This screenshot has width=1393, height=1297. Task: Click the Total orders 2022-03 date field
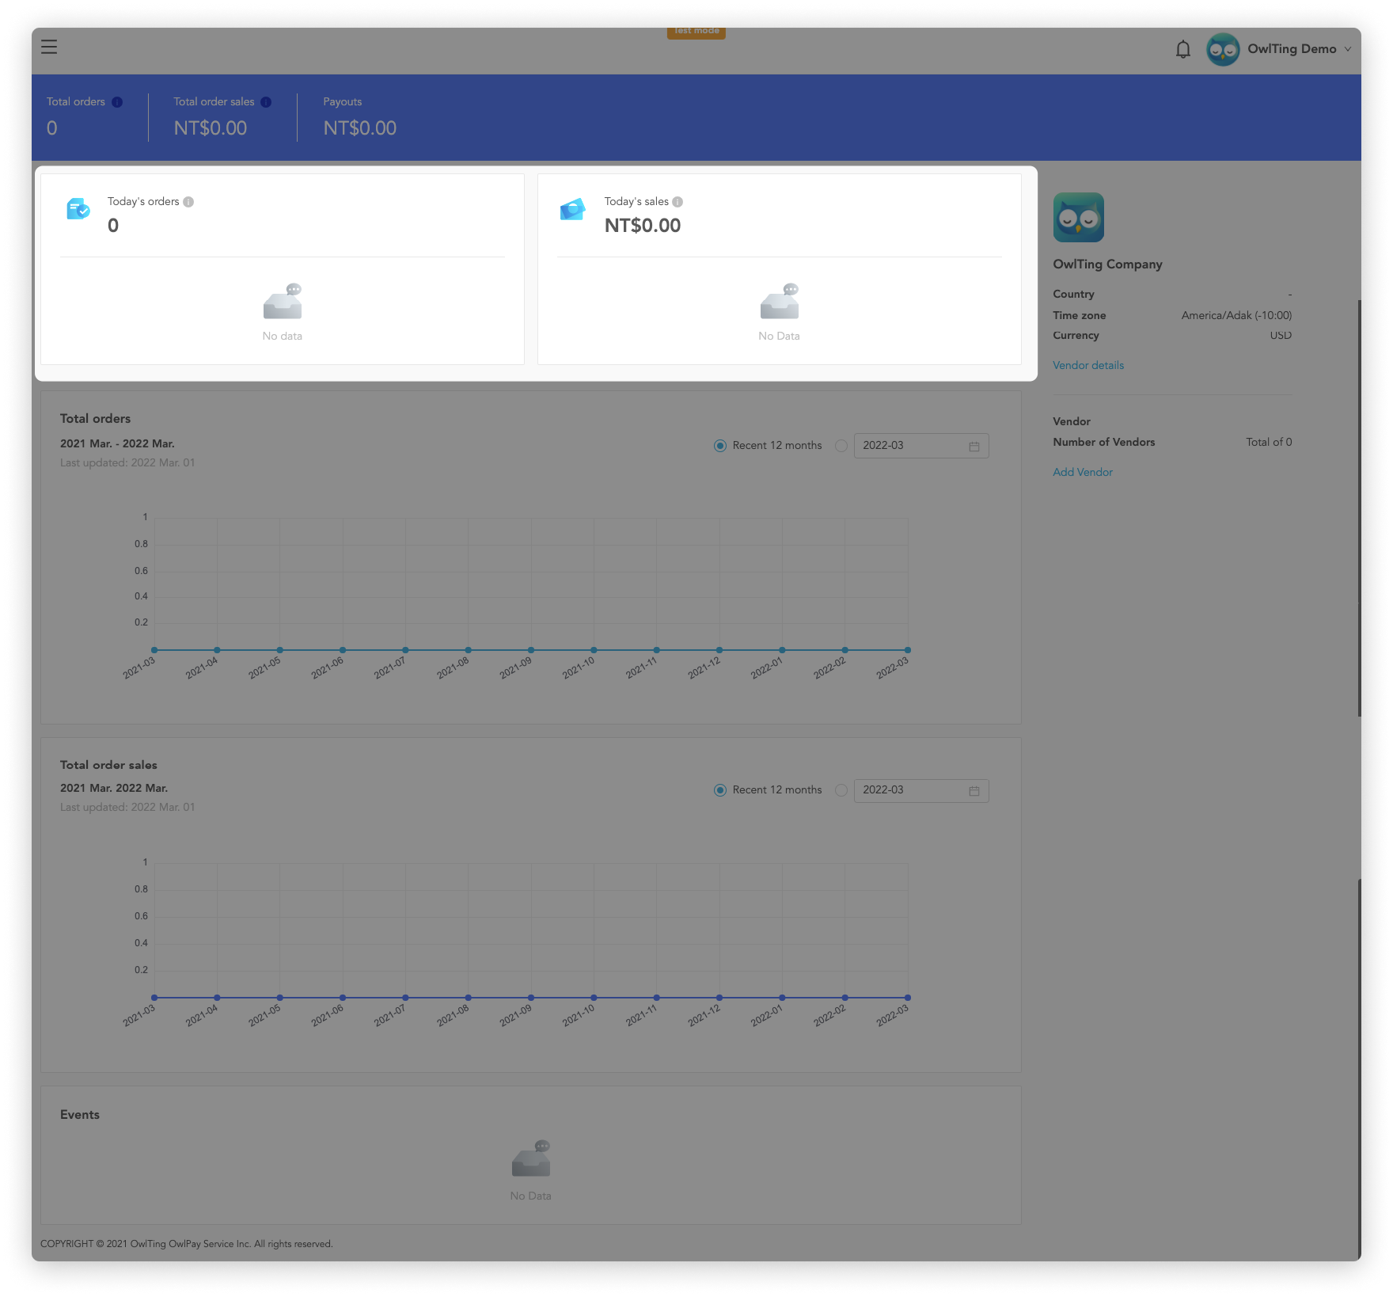tap(921, 446)
